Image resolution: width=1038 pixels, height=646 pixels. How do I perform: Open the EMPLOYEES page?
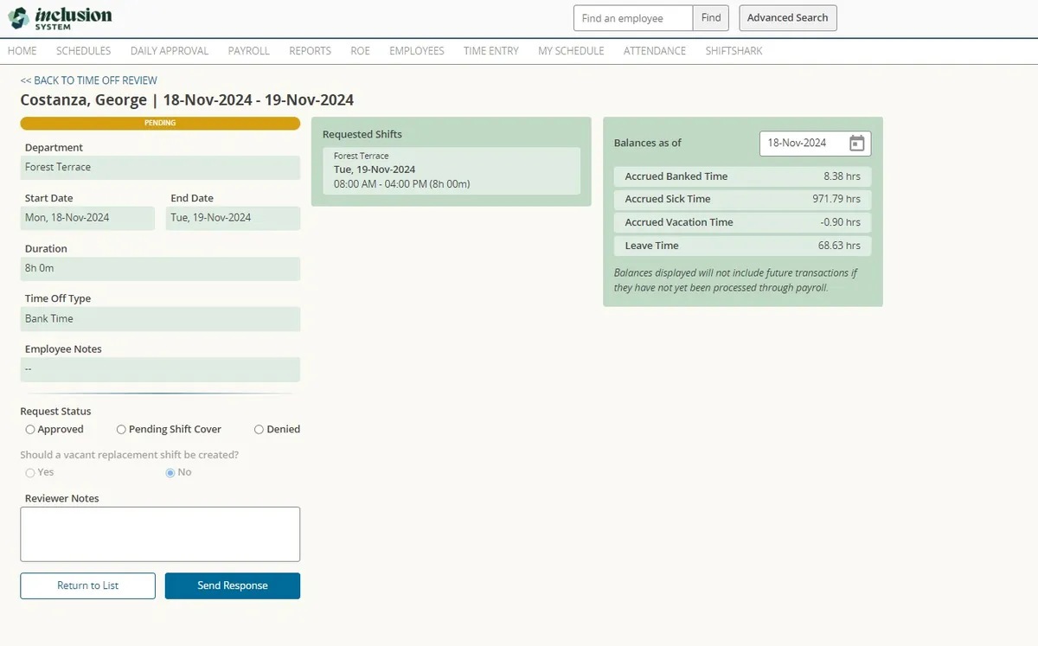click(416, 51)
